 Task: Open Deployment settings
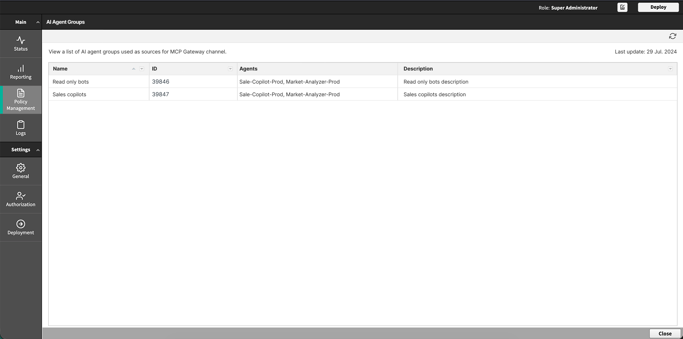tap(21, 227)
